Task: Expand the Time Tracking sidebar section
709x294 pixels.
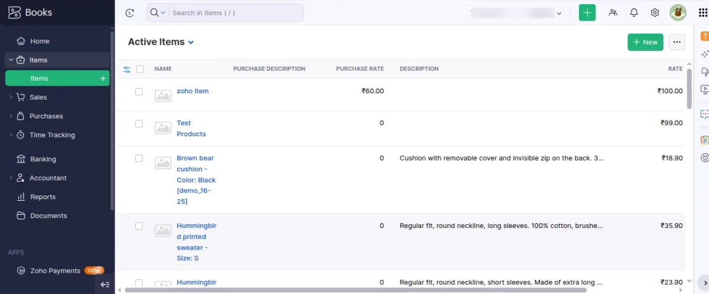Action: coord(11,135)
